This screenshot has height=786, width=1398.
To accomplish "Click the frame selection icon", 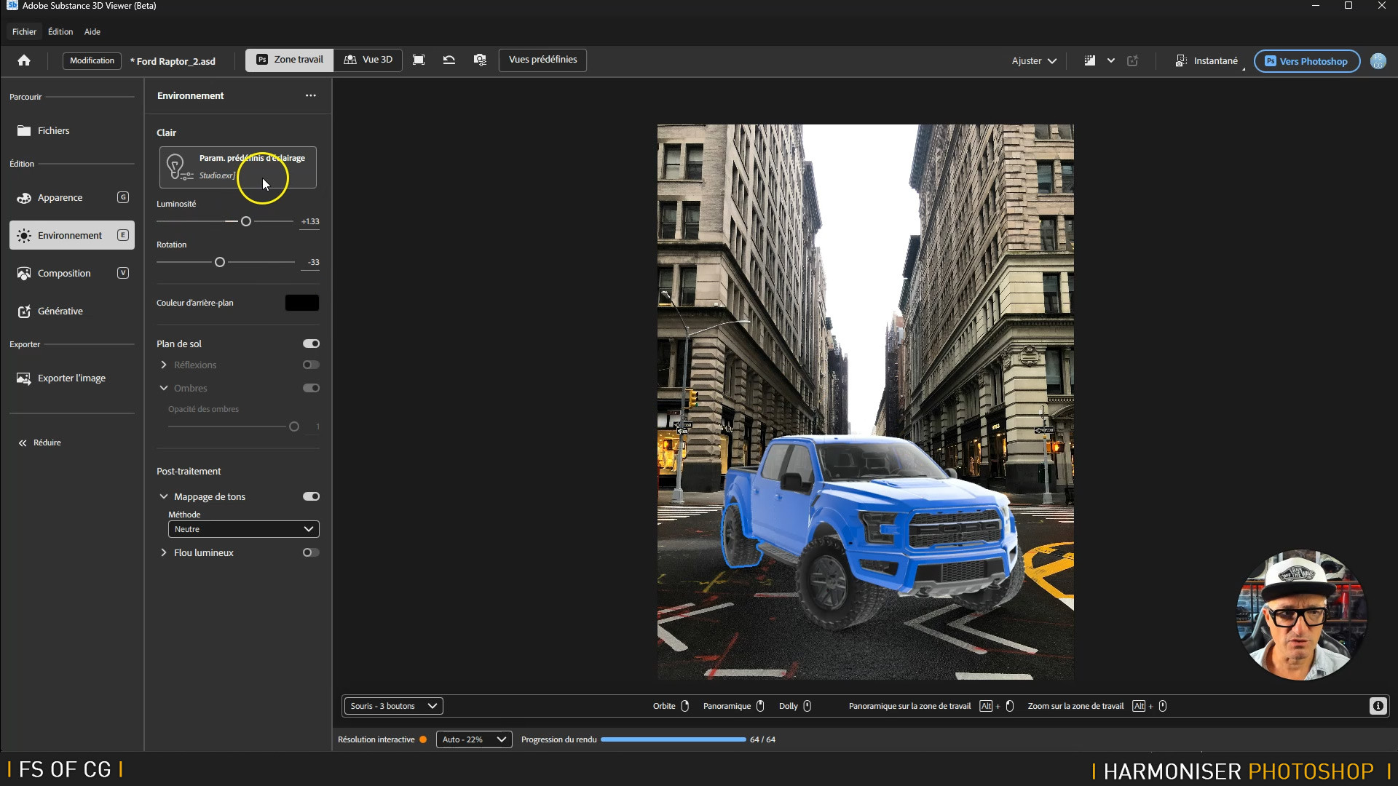I will [419, 60].
